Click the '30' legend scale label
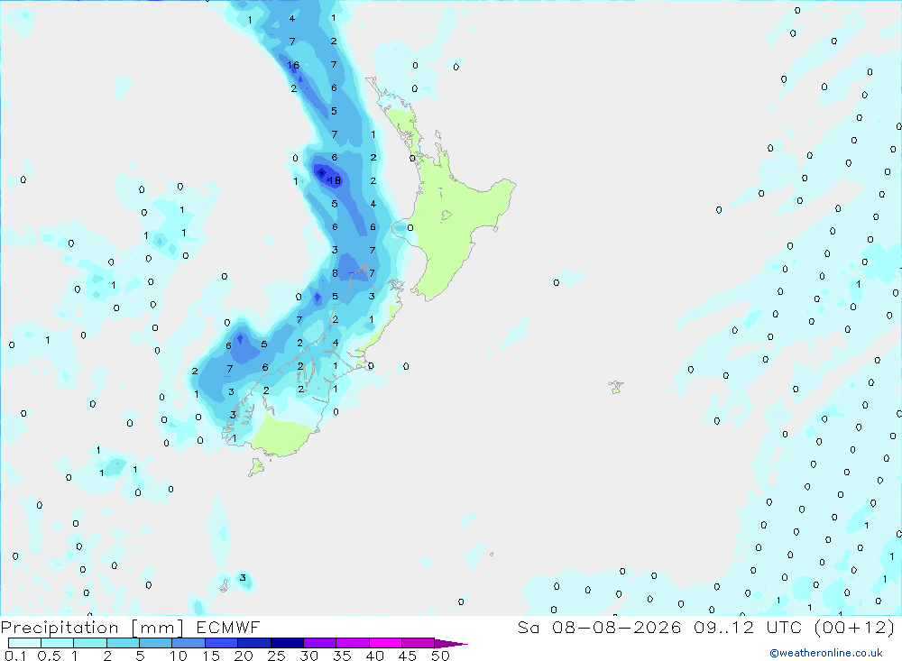The height and width of the screenshot is (661, 902). [309, 656]
